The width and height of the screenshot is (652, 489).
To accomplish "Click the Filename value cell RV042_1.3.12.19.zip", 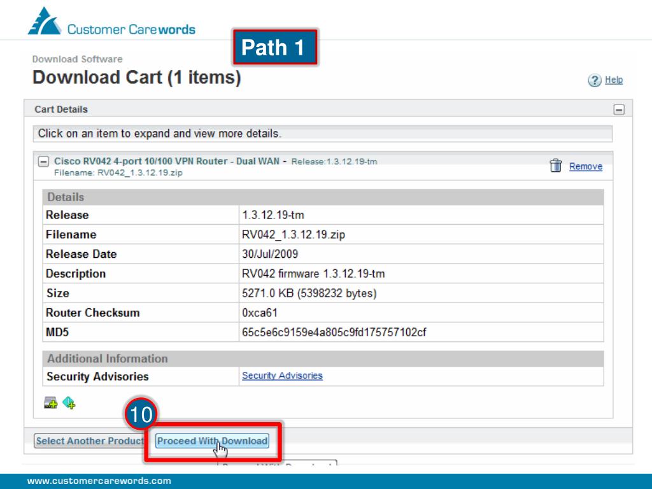I will click(422, 234).
